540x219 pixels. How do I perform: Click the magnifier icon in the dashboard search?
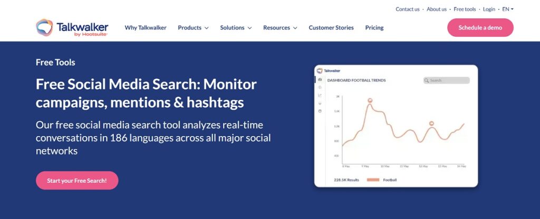(x=427, y=80)
